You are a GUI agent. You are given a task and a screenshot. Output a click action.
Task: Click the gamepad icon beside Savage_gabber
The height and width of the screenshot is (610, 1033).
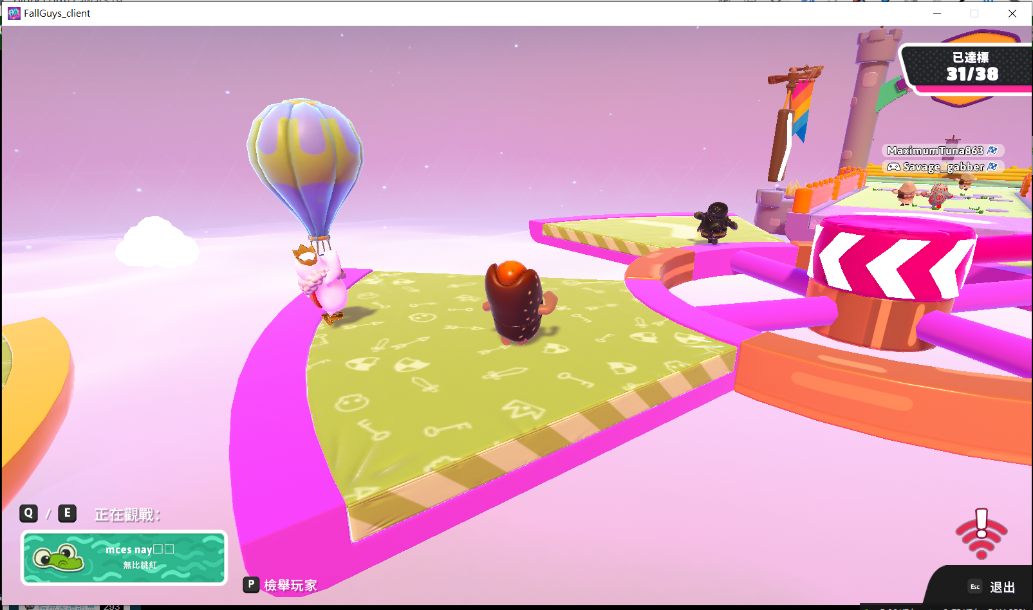pos(893,167)
